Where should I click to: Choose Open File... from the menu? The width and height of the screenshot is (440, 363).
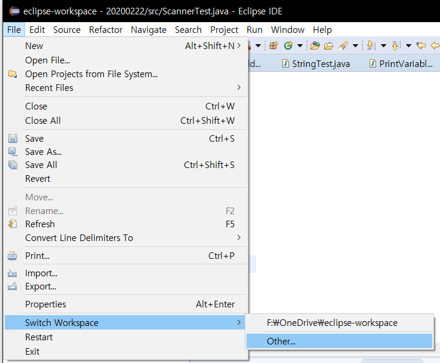(126, 60)
